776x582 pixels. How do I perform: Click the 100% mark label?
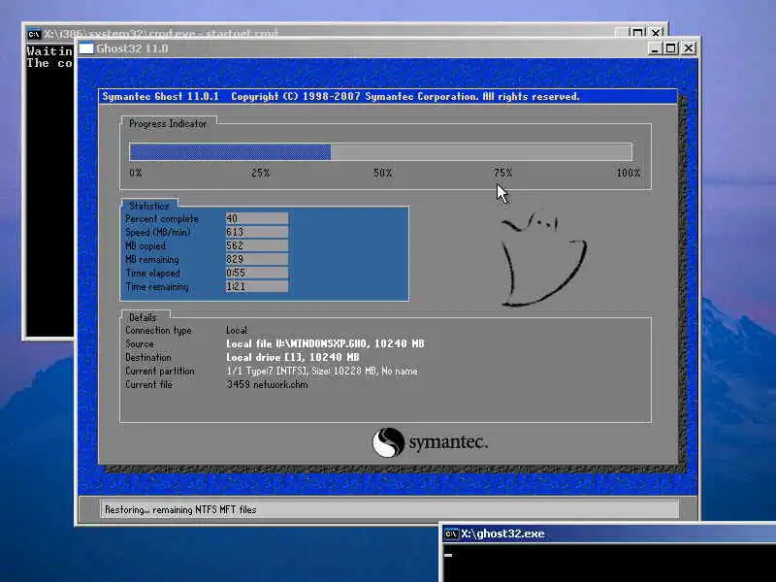pyautogui.click(x=628, y=173)
